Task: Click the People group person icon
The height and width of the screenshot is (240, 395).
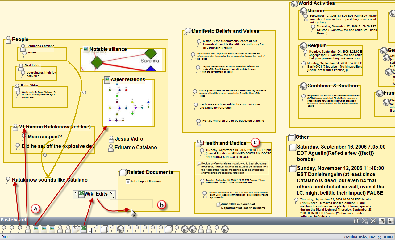Action: click(8, 40)
